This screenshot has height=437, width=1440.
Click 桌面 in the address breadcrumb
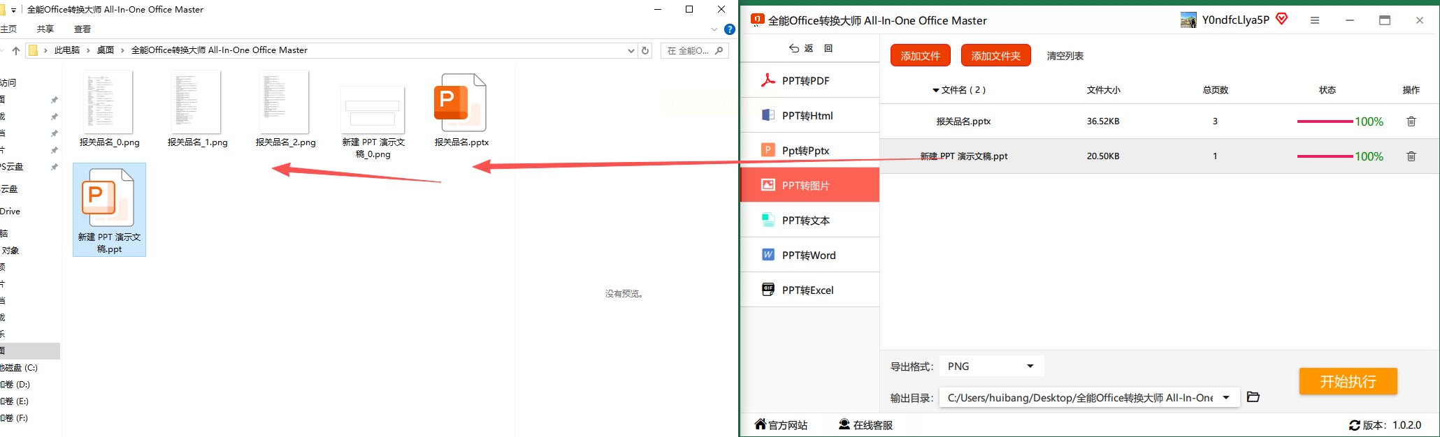point(106,50)
